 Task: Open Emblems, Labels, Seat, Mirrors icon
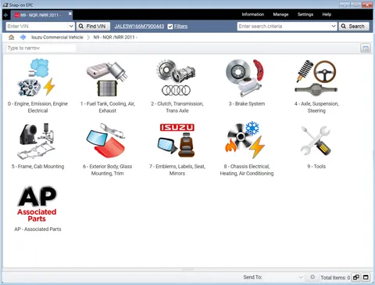177,140
